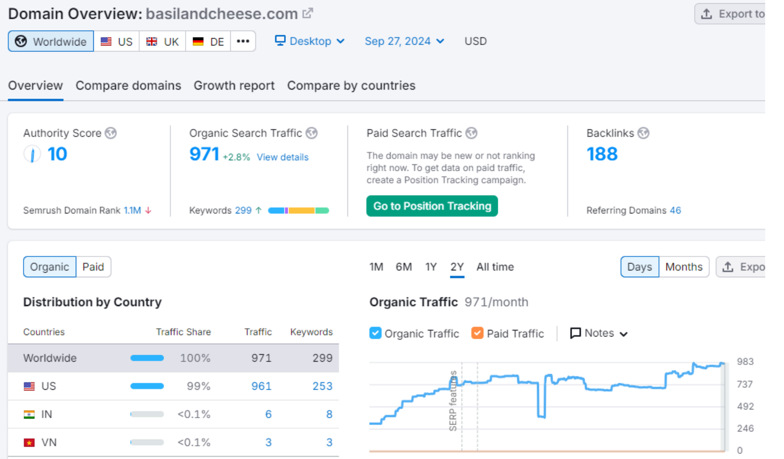Click the red down arrow by Domain Rank
This screenshot has width=784, height=459.
pyautogui.click(x=148, y=210)
